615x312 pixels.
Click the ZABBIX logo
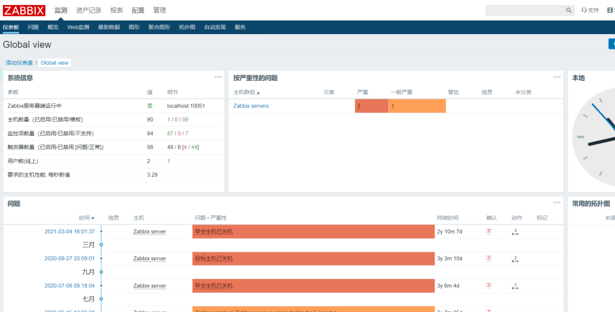pyautogui.click(x=24, y=11)
